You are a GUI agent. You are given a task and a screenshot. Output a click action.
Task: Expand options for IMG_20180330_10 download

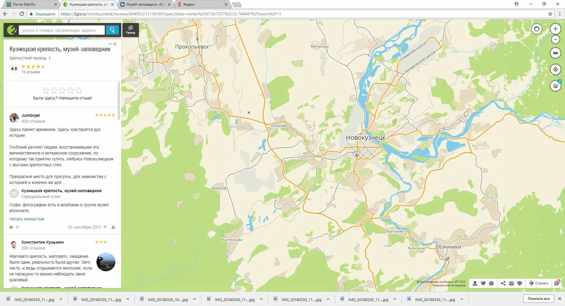[194, 299]
